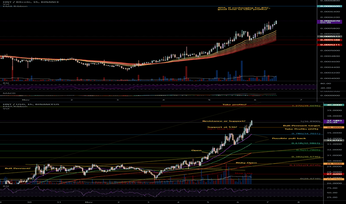Click the red 27.6600 price label
The image size is (346, 204).
[x=334, y=174]
